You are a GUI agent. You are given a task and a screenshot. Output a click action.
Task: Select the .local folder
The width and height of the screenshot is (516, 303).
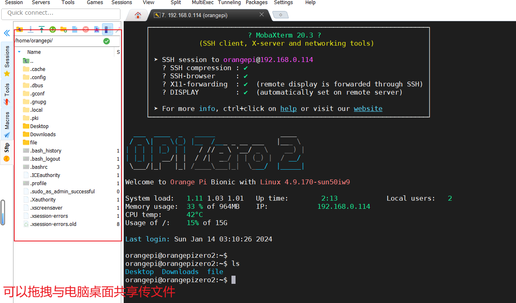point(33,110)
